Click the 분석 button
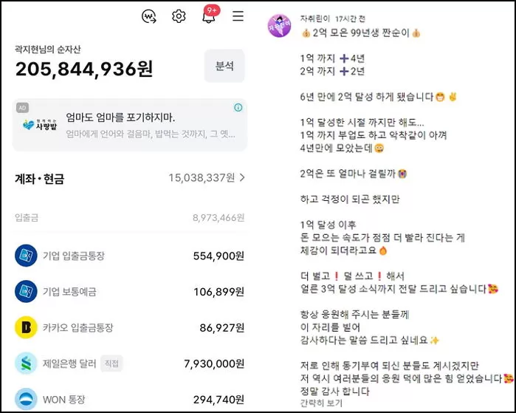Screen dimensions: 516x413 [224, 66]
